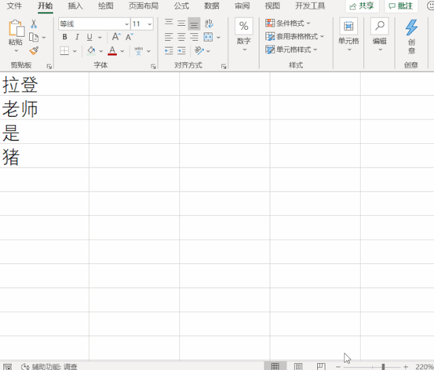
Task: Launch Font dialog from 字体 group
Action: click(x=153, y=66)
